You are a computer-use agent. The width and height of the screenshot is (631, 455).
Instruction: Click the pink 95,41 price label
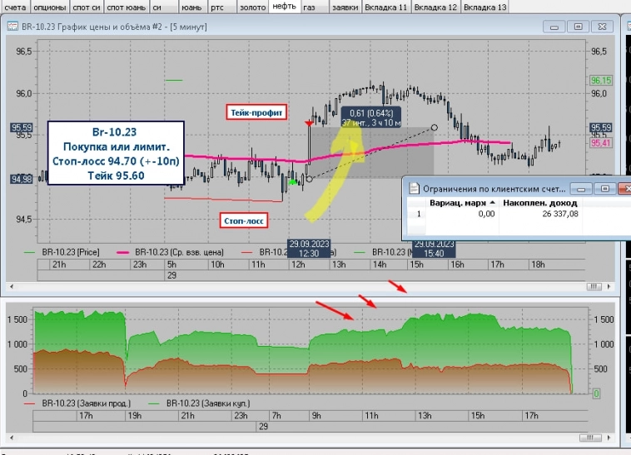click(x=601, y=143)
